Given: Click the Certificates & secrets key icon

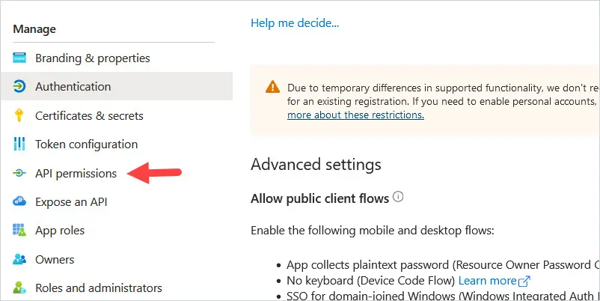Looking at the screenshot, I should click(x=19, y=115).
